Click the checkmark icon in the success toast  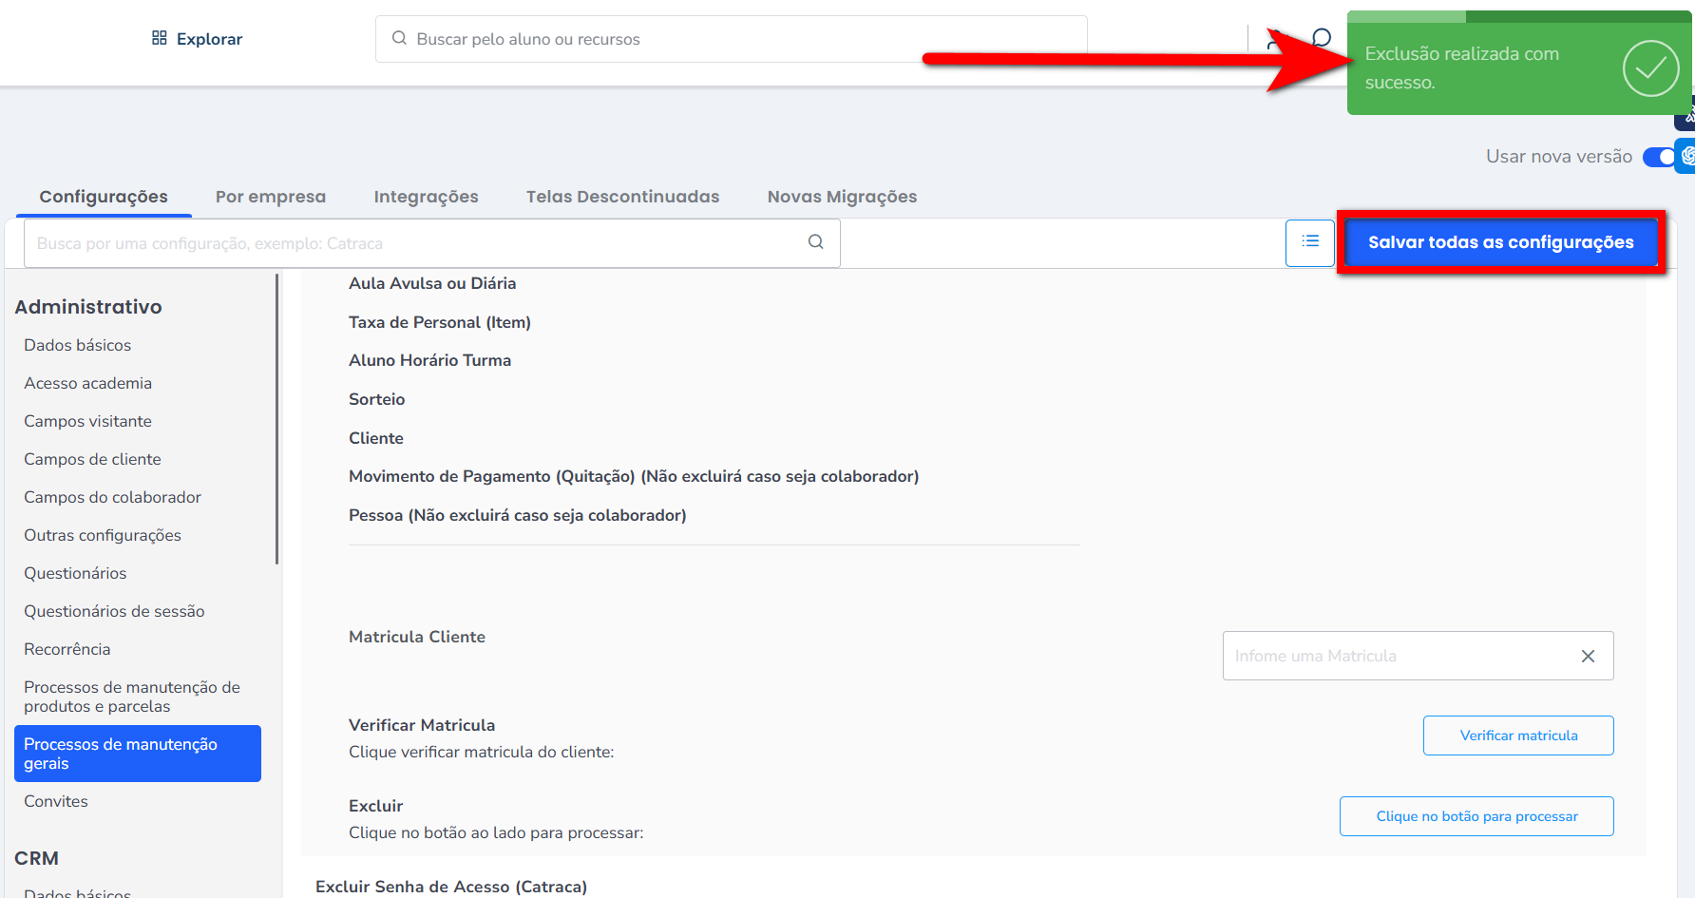[1650, 68]
